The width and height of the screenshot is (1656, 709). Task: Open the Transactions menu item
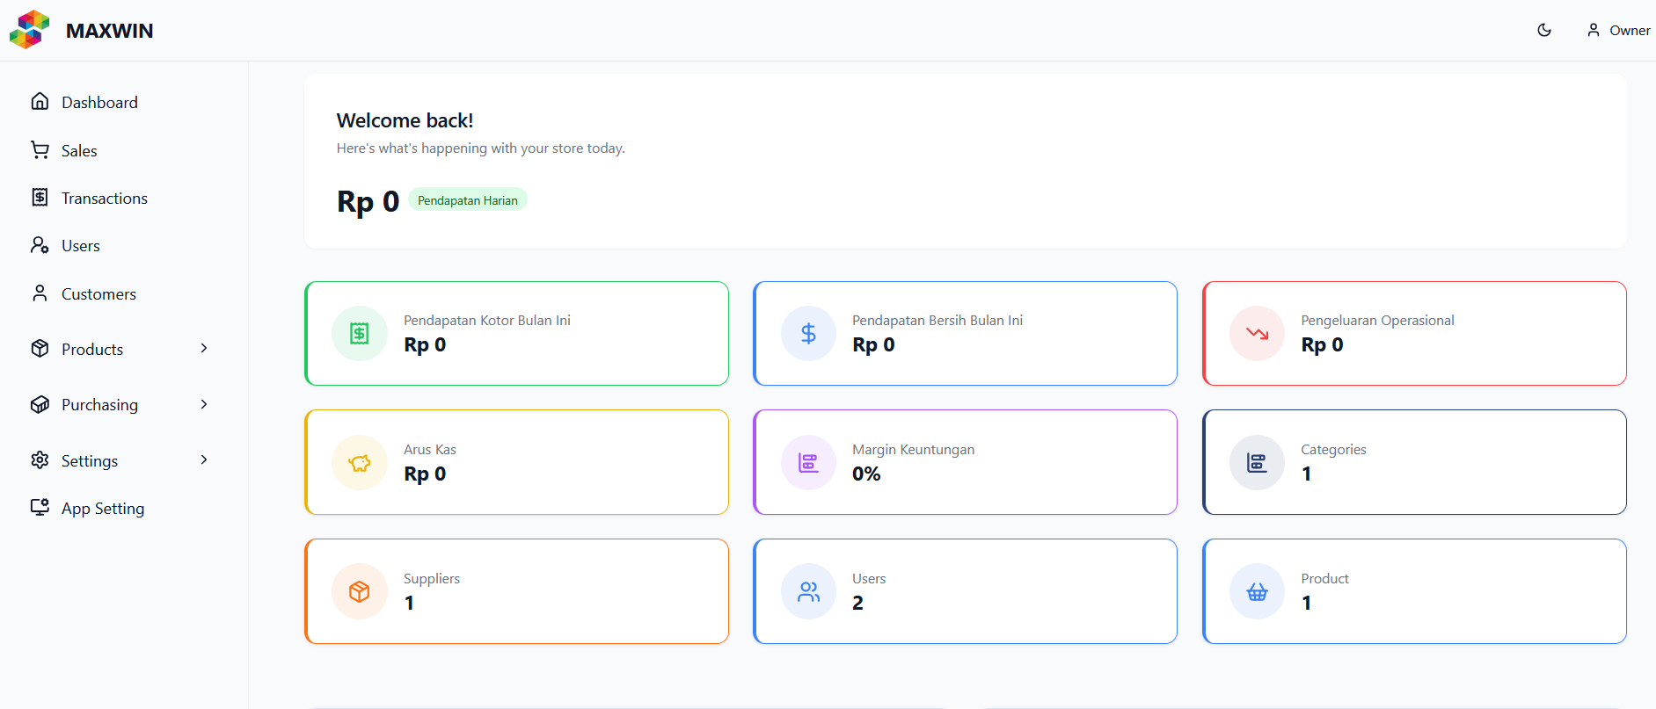(x=105, y=199)
